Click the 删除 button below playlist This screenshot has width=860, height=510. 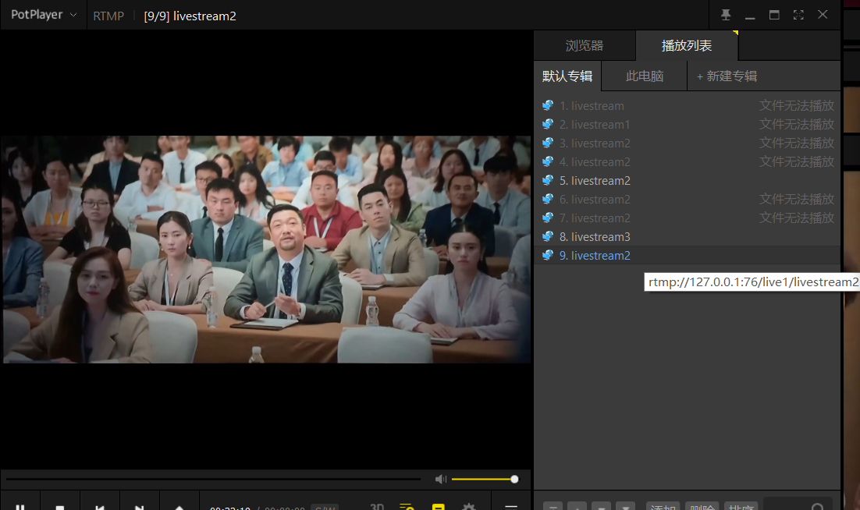point(702,506)
